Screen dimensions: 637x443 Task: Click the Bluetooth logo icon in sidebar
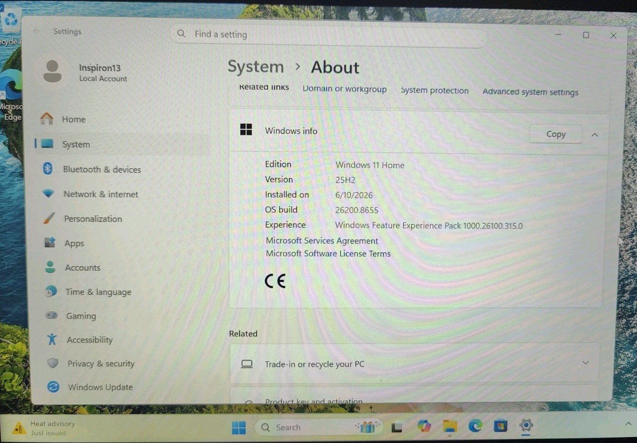(47, 169)
